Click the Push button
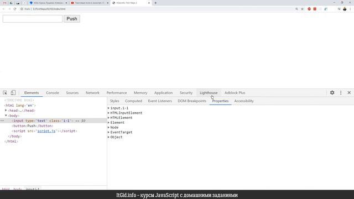Image resolution: width=354 pixels, height=199 pixels. pyautogui.click(x=72, y=19)
